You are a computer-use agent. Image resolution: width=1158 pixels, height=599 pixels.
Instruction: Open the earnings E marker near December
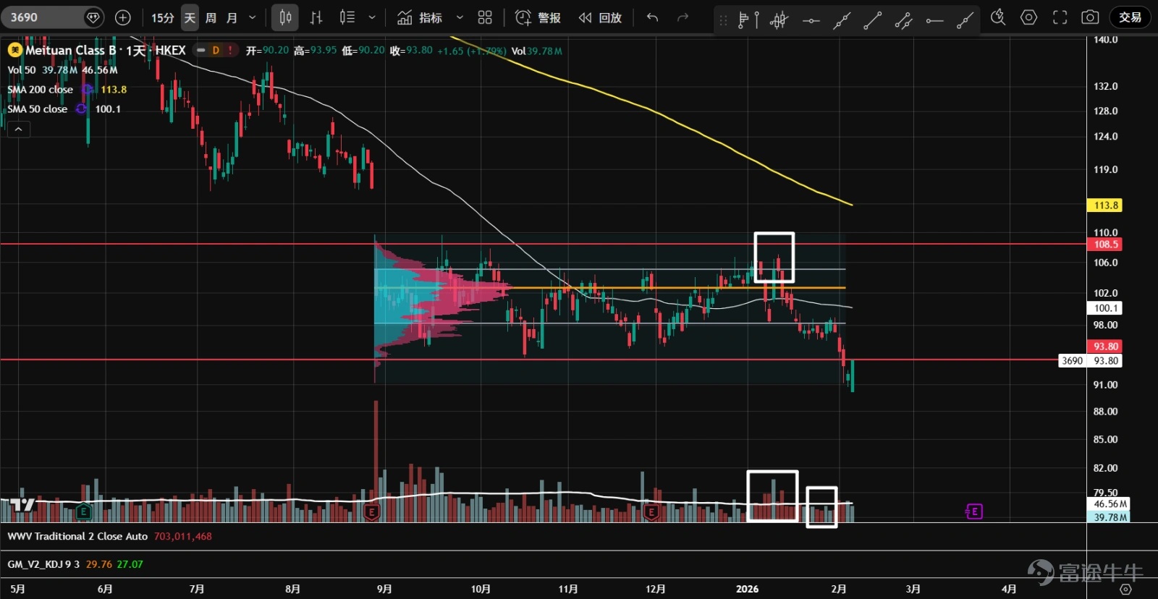pyautogui.click(x=651, y=512)
